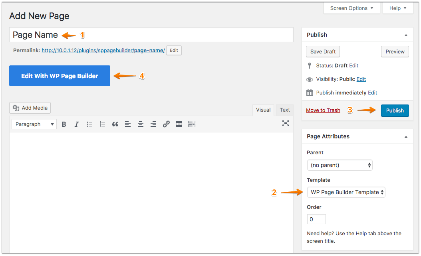Align text center
The image size is (421, 256).
(141, 124)
